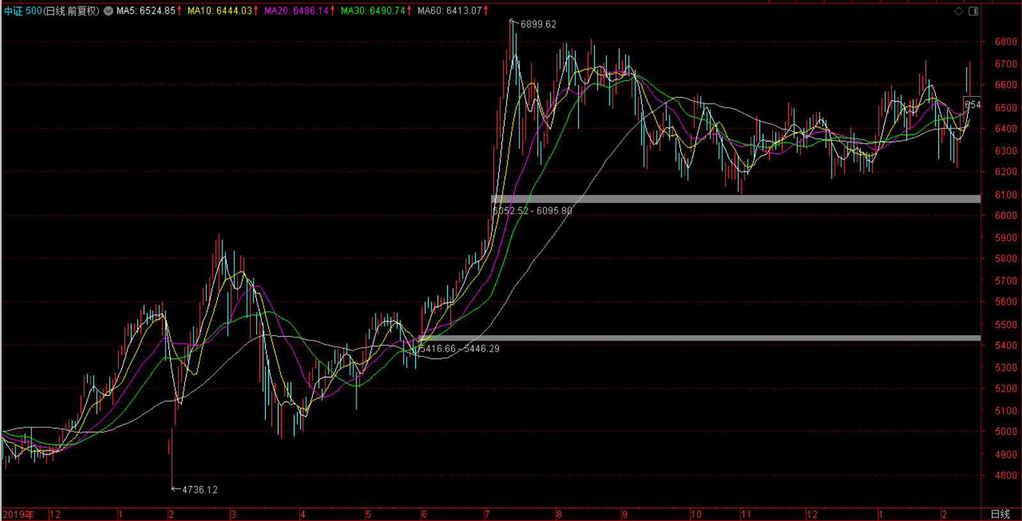Click the 5000 price axis label
1022x521 pixels.
click(x=1005, y=432)
